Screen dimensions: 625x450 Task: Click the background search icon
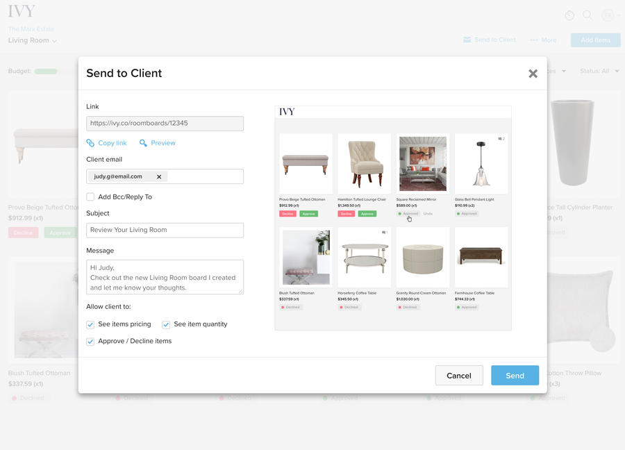tap(587, 15)
